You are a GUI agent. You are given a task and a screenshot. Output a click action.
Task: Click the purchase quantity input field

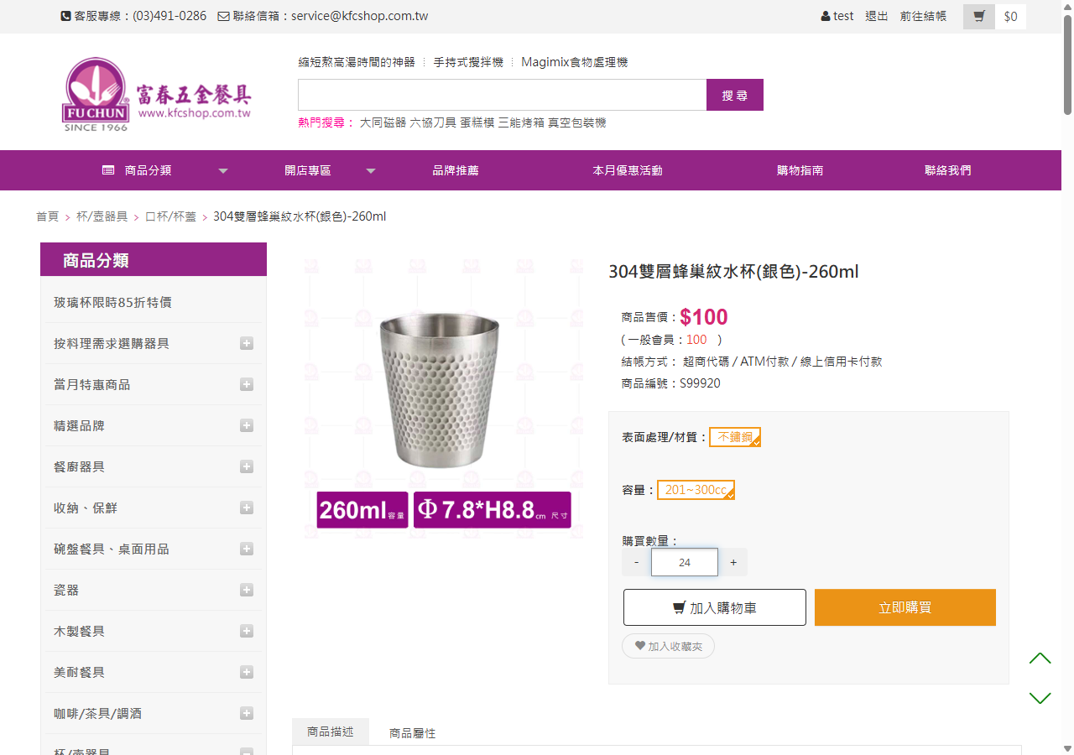(685, 562)
